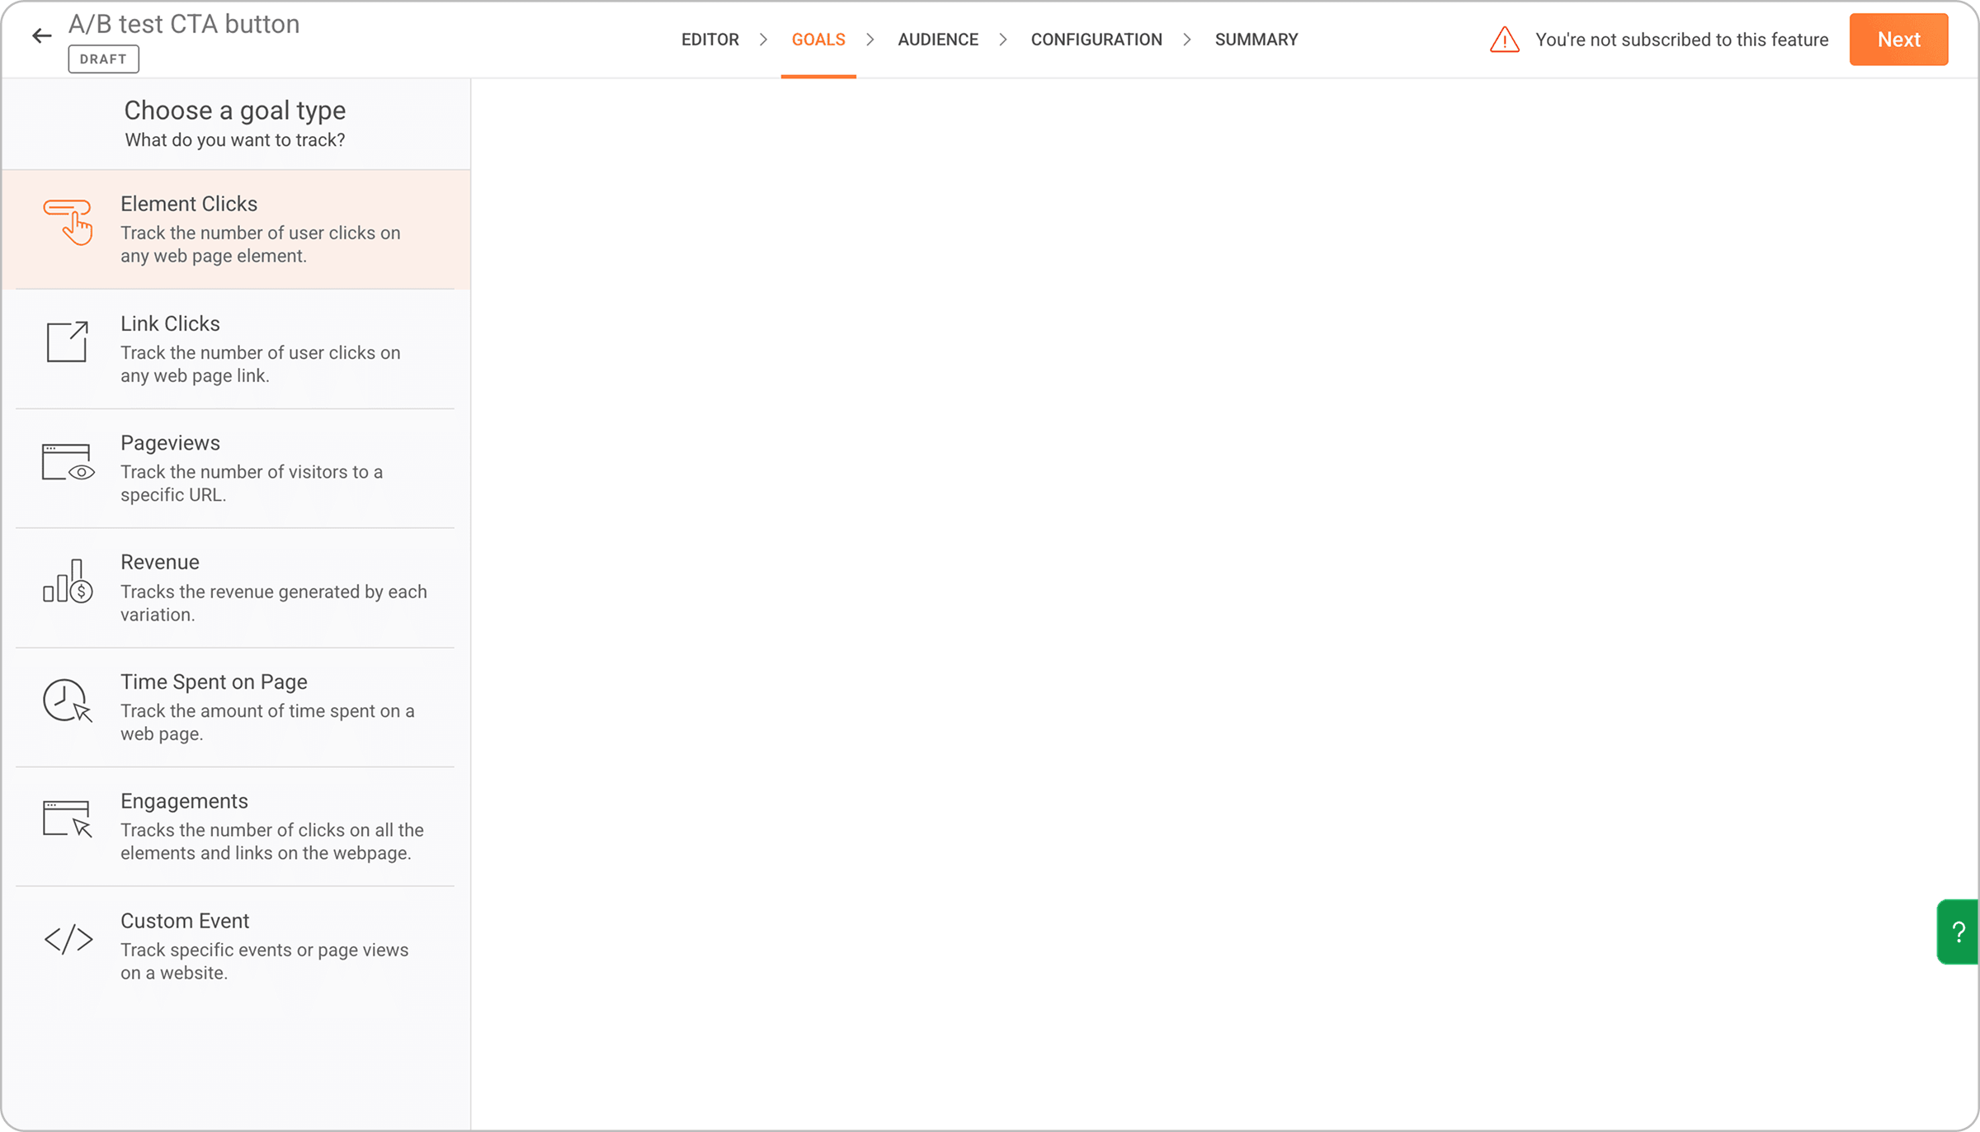The width and height of the screenshot is (1980, 1132).
Task: Choose the Element Clicks goal title
Action: (x=189, y=204)
